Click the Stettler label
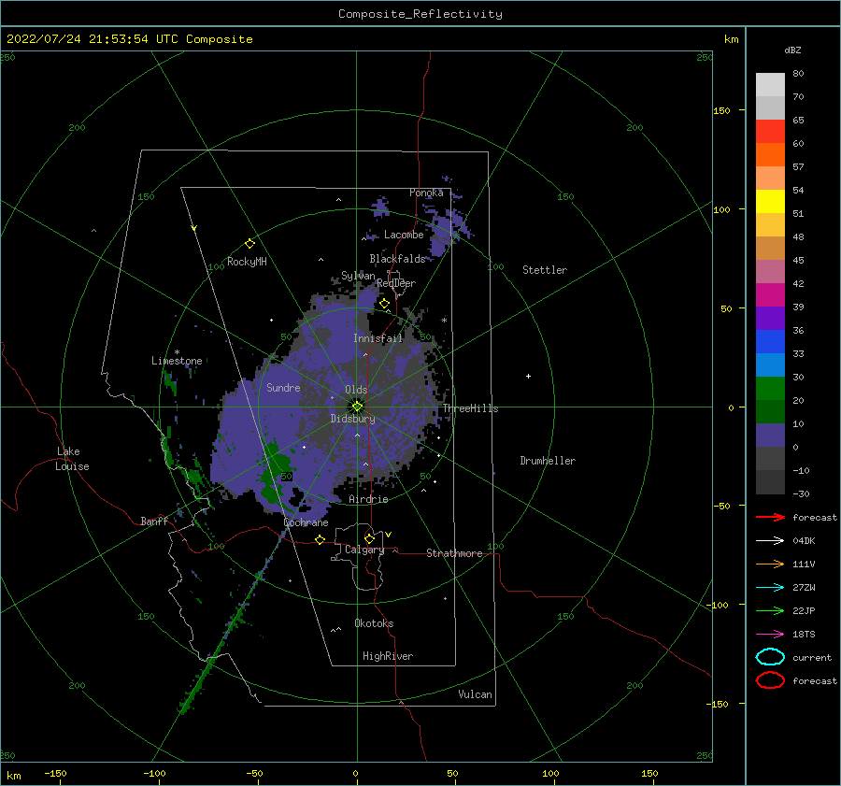The width and height of the screenshot is (841, 786). pyautogui.click(x=545, y=270)
